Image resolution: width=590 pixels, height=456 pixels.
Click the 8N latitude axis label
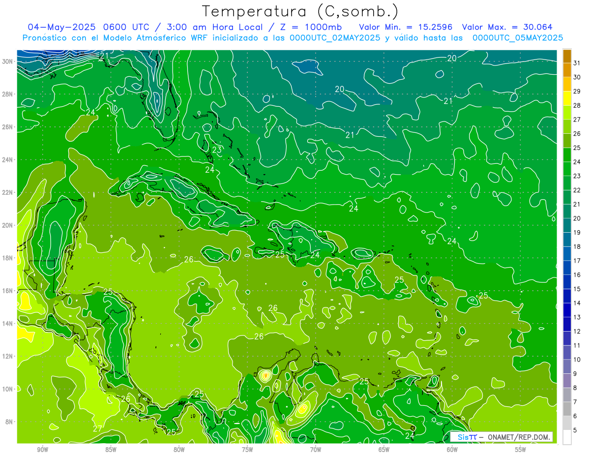(x=9, y=422)
